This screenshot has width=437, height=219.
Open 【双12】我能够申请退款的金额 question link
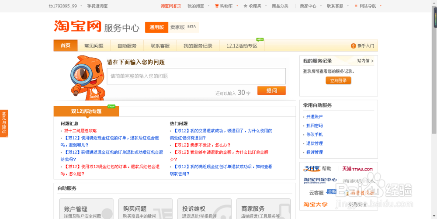tap(219, 156)
